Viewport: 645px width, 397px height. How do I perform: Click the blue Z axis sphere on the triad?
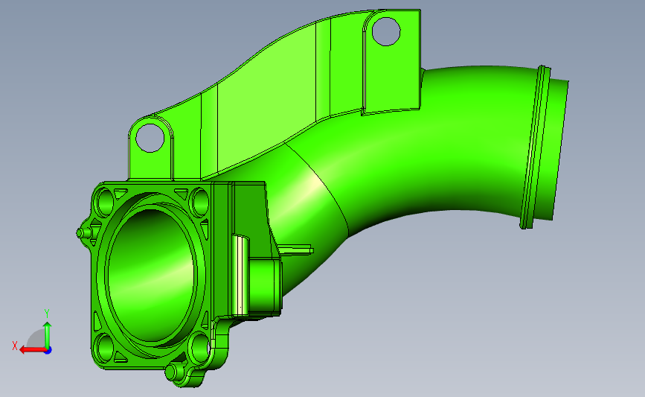[x=48, y=351]
